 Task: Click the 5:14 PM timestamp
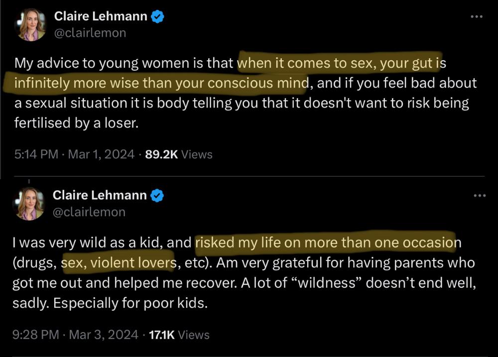click(36, 155)
